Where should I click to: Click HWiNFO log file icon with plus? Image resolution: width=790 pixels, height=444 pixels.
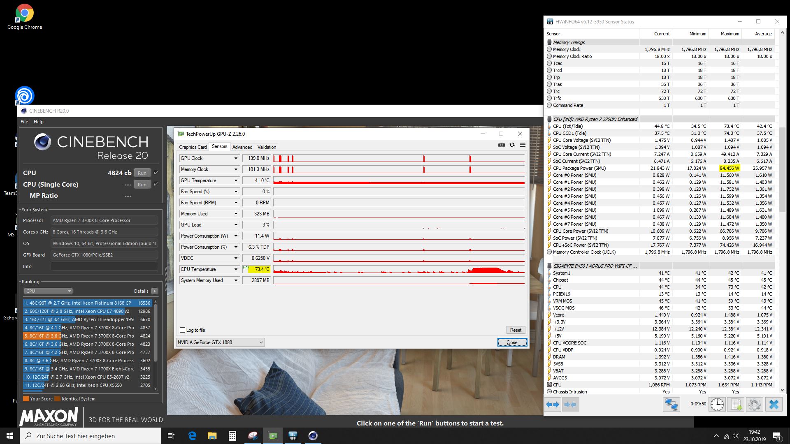[x=736, y=405]
